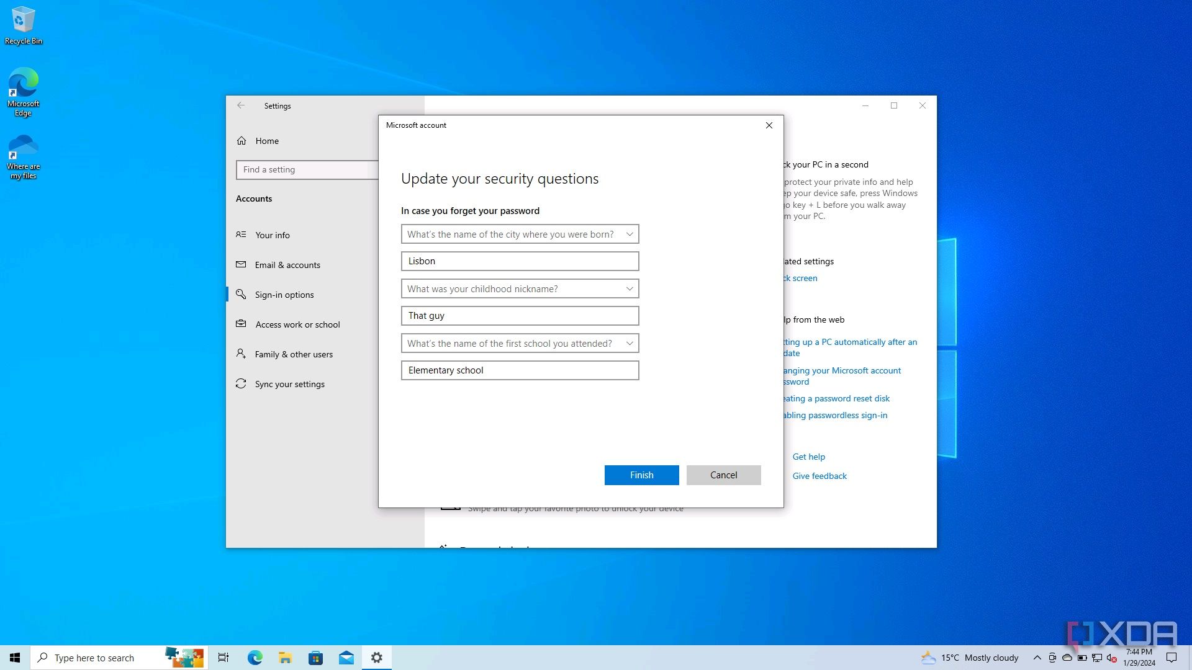Open Microsoft Edge from the taskbar
Screen dimensions: 1192x670
coord(254,657)
